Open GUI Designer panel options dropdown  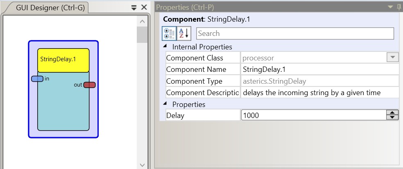(134, 8)
